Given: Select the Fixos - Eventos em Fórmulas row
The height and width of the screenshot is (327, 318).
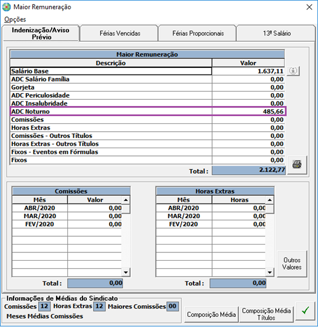Looking at the screenshot, I should click(x=147, y=152).
